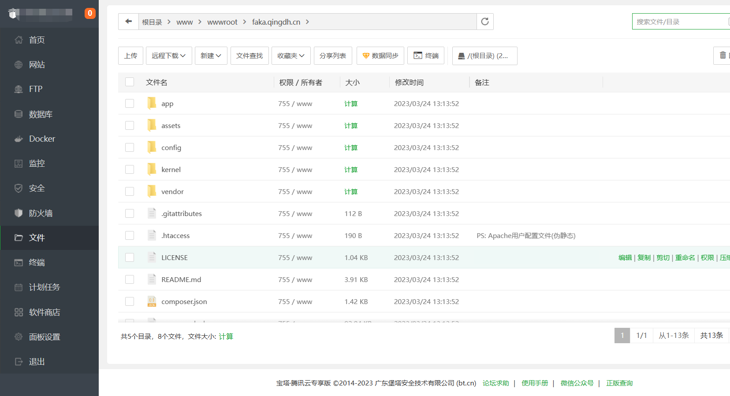730x396 pixels.
Task: Click 编辑 to edit LICENSE
Action: coord(625,257)
